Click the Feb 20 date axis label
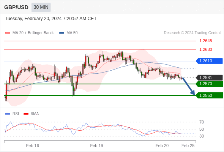Viewport: 224px width, 152px height. pos(162,146)
